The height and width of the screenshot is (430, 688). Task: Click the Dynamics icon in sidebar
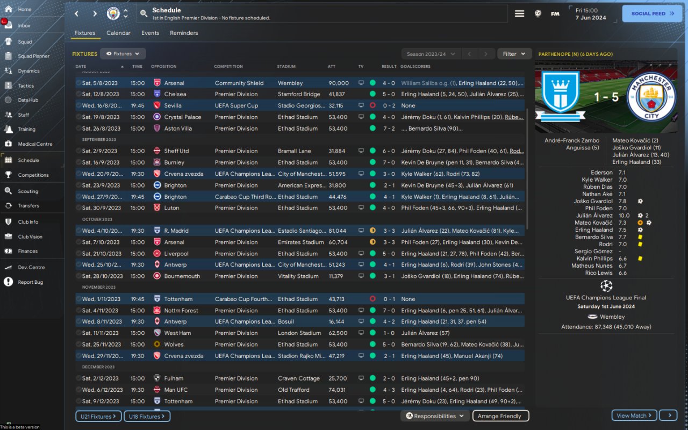[x=8, y=70]
